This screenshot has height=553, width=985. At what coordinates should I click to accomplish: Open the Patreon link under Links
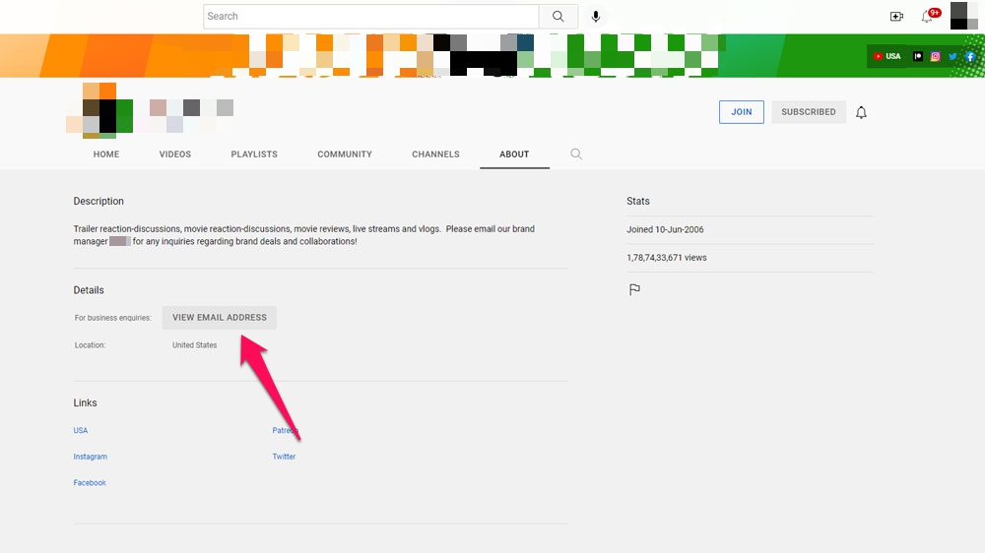[x=286, y=431]
